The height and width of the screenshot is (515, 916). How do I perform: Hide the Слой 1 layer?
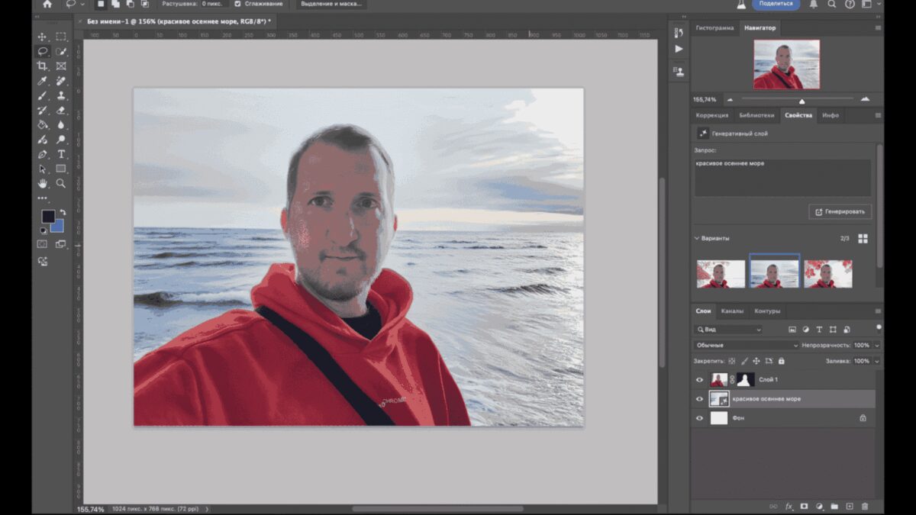[699, 379]
